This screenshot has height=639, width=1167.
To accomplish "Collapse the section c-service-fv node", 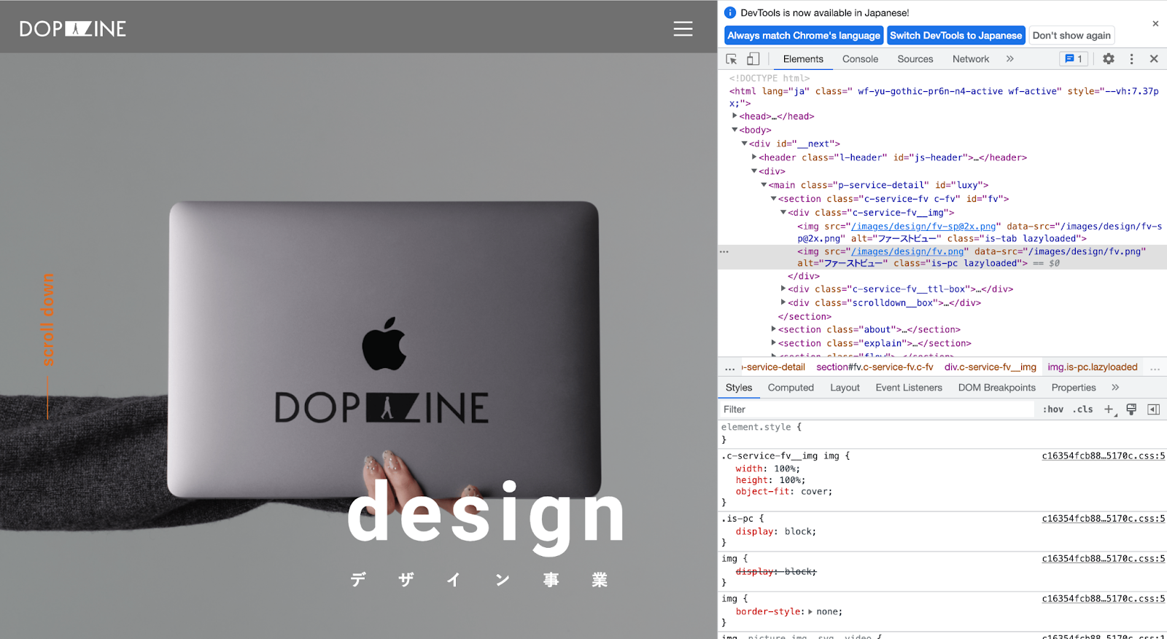I will [x=774, y=199].
